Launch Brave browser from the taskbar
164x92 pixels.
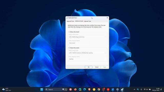[89, 89]
